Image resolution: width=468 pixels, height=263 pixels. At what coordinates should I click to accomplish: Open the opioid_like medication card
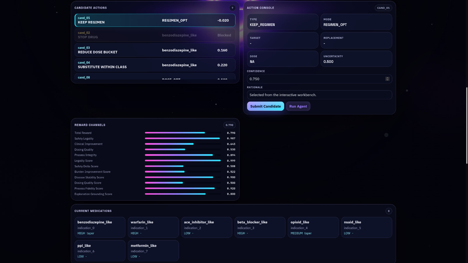(313, 227)
